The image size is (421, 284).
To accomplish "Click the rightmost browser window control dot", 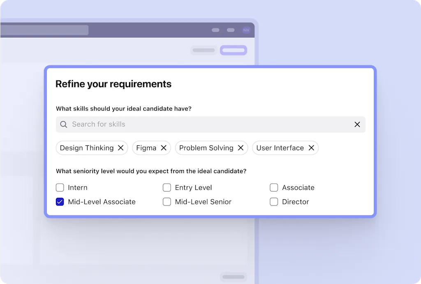I will [230, 30].
